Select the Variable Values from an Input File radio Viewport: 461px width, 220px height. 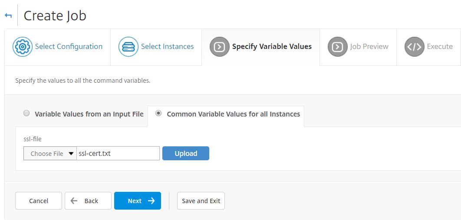pos(26,113)
